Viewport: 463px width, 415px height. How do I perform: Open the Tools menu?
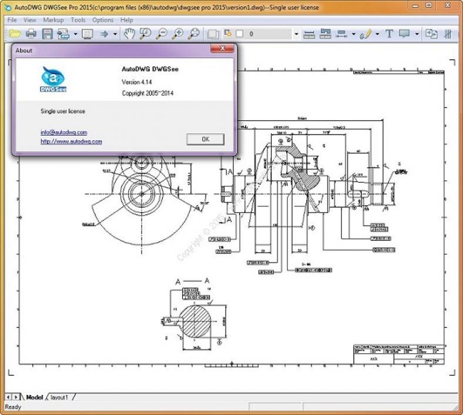tap(78, 20)
